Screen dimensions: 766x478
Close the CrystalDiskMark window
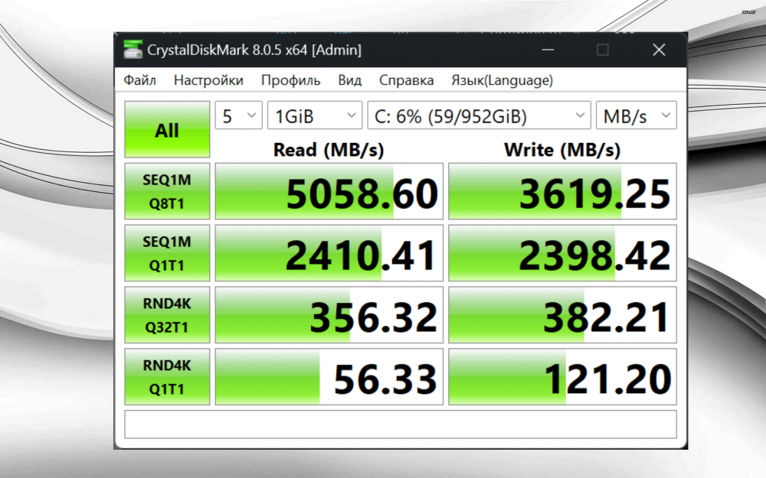(x=659, y=50)
